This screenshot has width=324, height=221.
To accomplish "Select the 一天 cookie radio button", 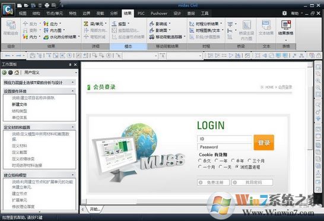I will 221,166.
